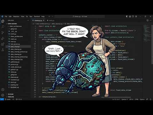153x115 pixels.
Task: Click the blue remote window indicator
Action: (x=2, y=99)
